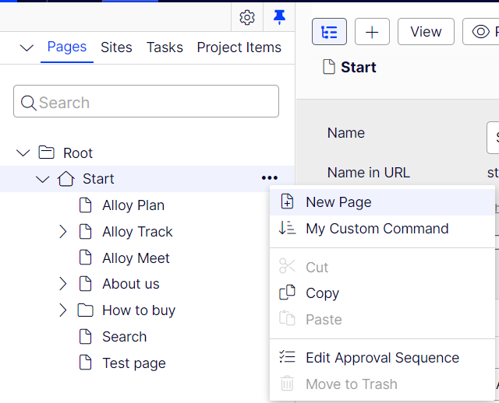The height and width of the screenshot is (403, 499).
Task: Switch to the Sites tab
Action: tap(116, 47)
